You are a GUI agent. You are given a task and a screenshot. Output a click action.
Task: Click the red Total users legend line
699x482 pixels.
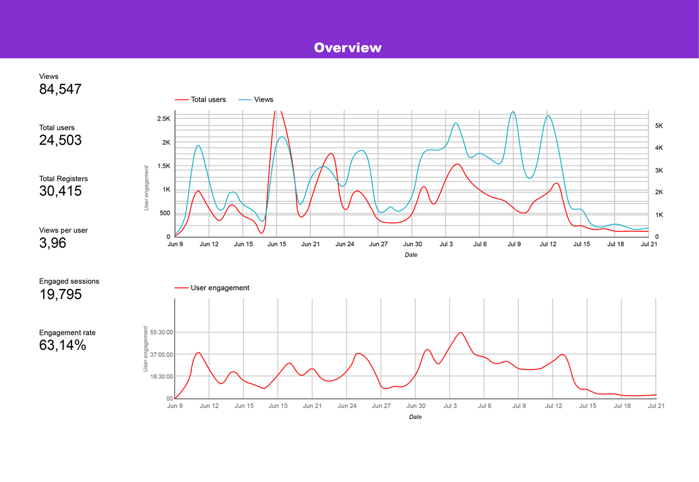tap(182, 100)
